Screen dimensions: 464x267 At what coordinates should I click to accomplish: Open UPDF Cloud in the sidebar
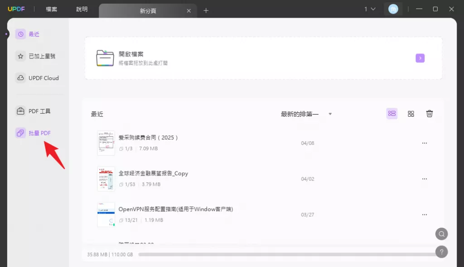(x=37, y=78)
